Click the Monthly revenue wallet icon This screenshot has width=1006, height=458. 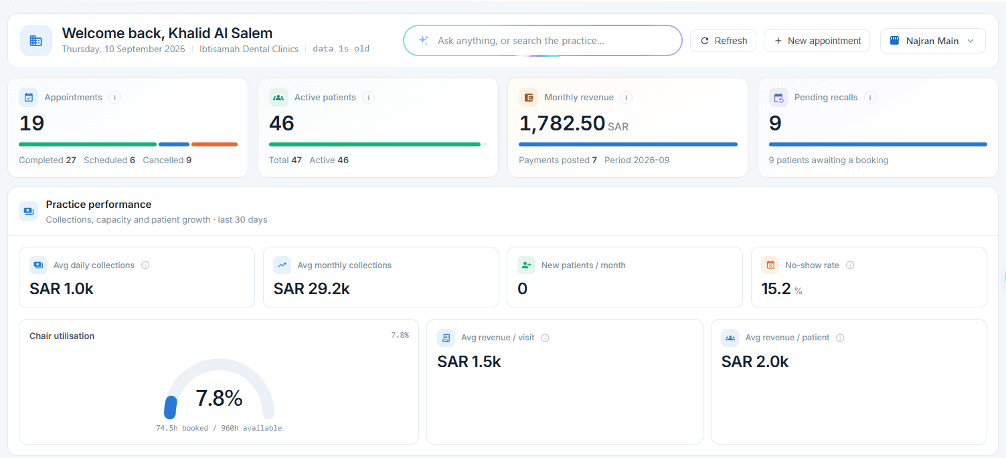(529, 98)
